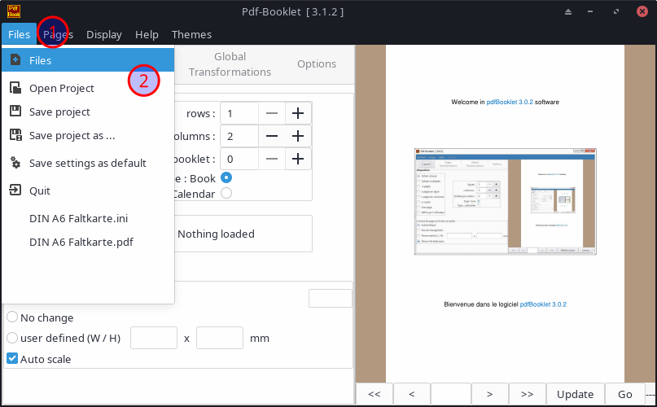Click the Save project as icon
The width and height of the screenshot is (657, 407).
[15, 135]
